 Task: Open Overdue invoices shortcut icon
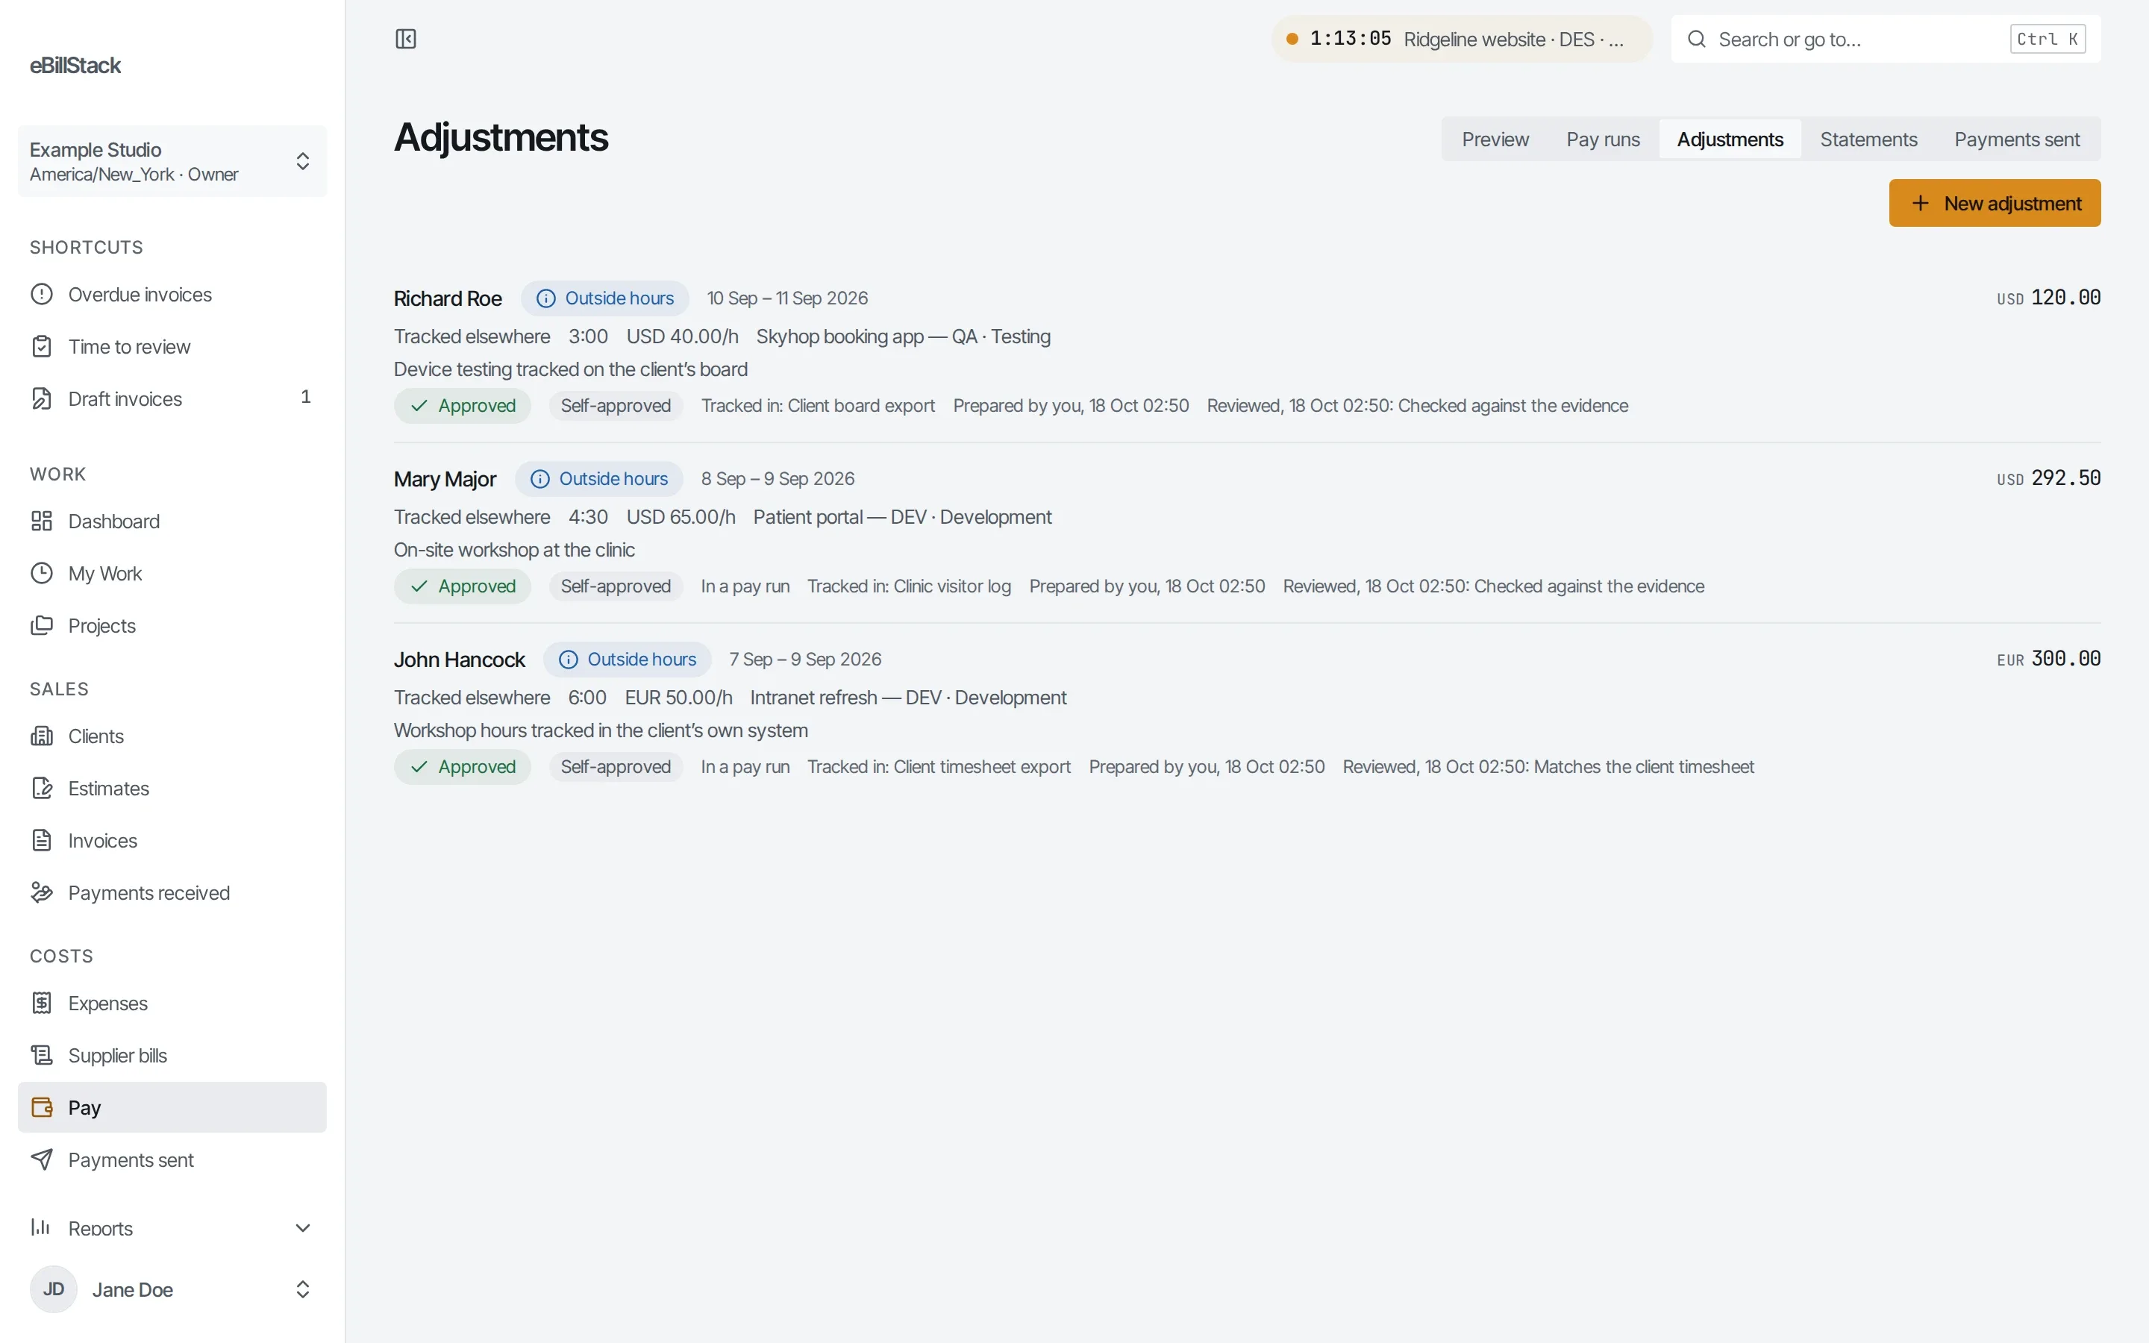[42, 294]
